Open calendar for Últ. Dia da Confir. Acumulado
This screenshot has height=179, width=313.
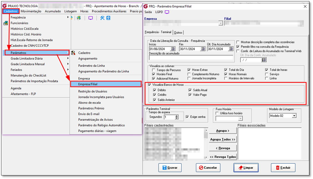click(x=264, y=60)
